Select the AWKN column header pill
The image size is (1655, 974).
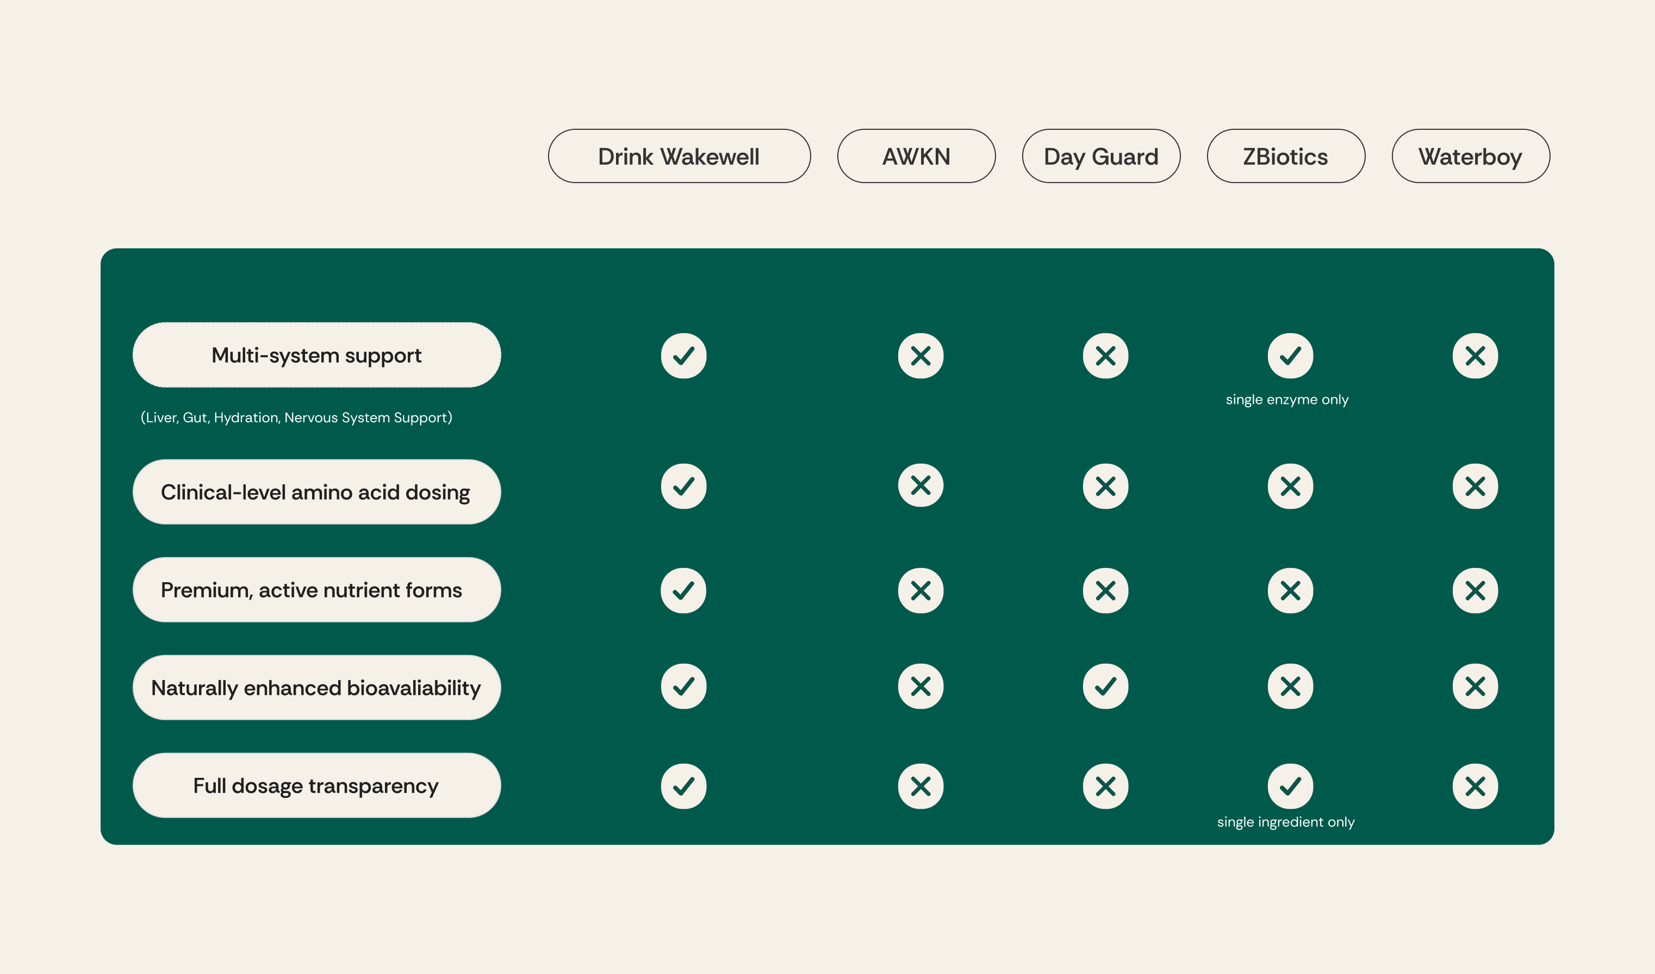click(916, 156)
